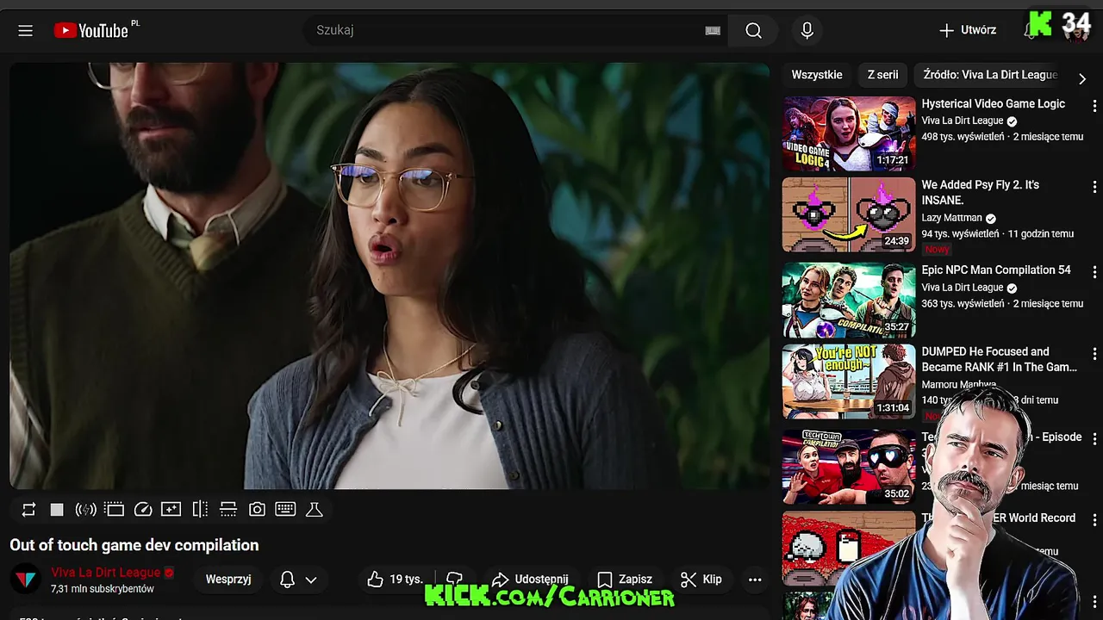This screenshot has width=1103, height=620.
Task: Open options menu for Hysterical Video Game Logic
Action: click(1094, 106)
